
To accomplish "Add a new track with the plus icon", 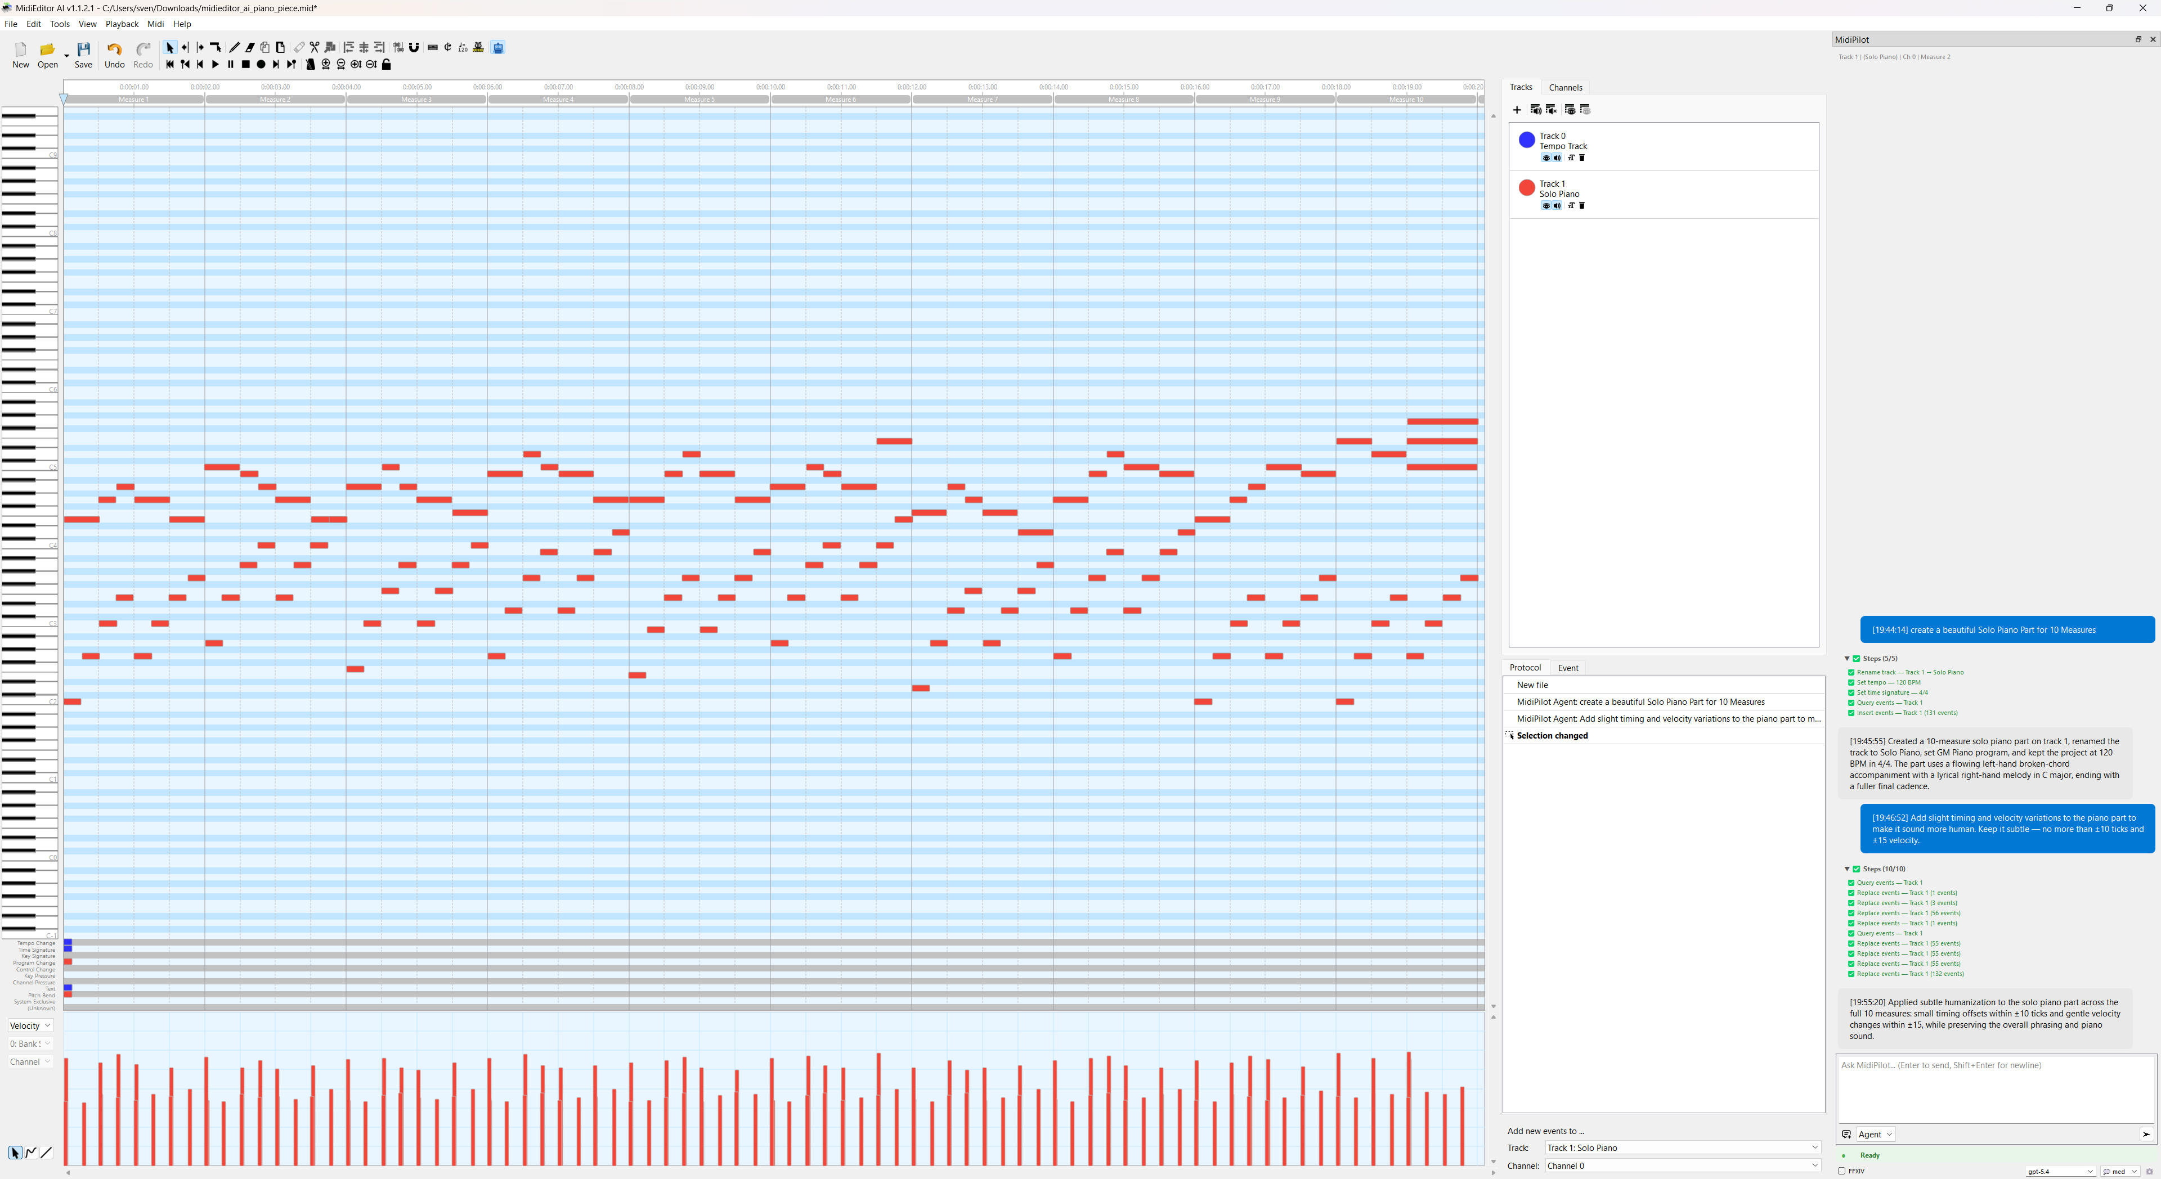I will pyautogui.click(x=1517, y=110).
